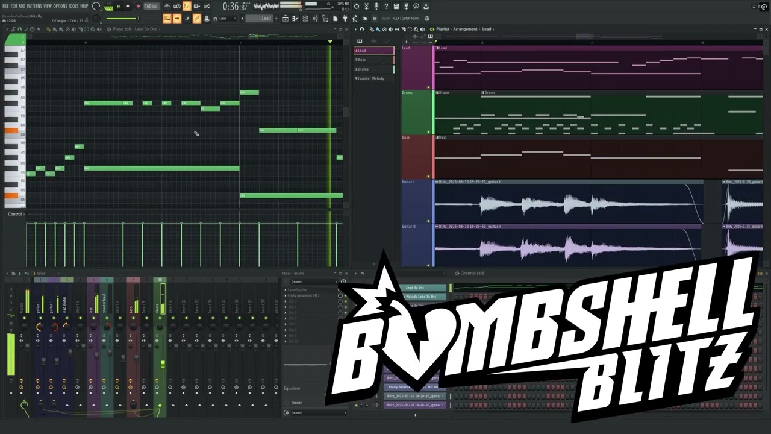Select the Delete tool in Playlist toolbar
Image resolution: width=771 pixels, height=434 pixels.
(384, 29)
